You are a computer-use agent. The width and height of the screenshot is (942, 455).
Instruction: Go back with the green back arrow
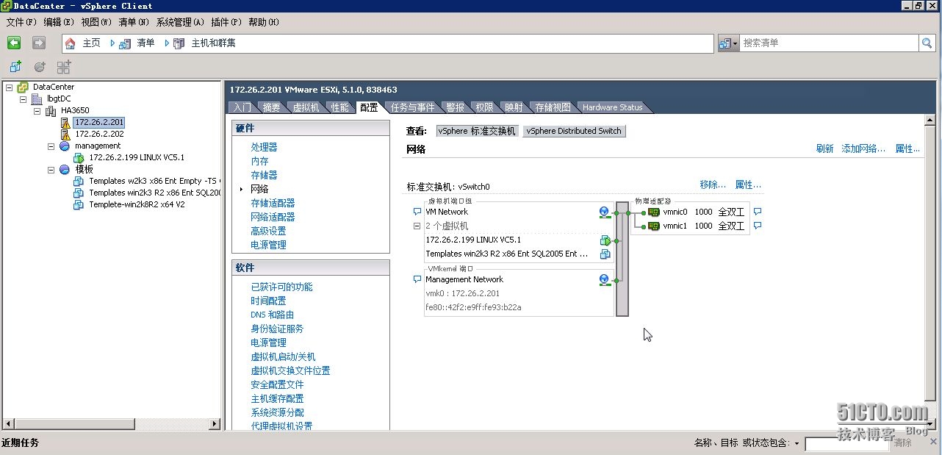14,43
